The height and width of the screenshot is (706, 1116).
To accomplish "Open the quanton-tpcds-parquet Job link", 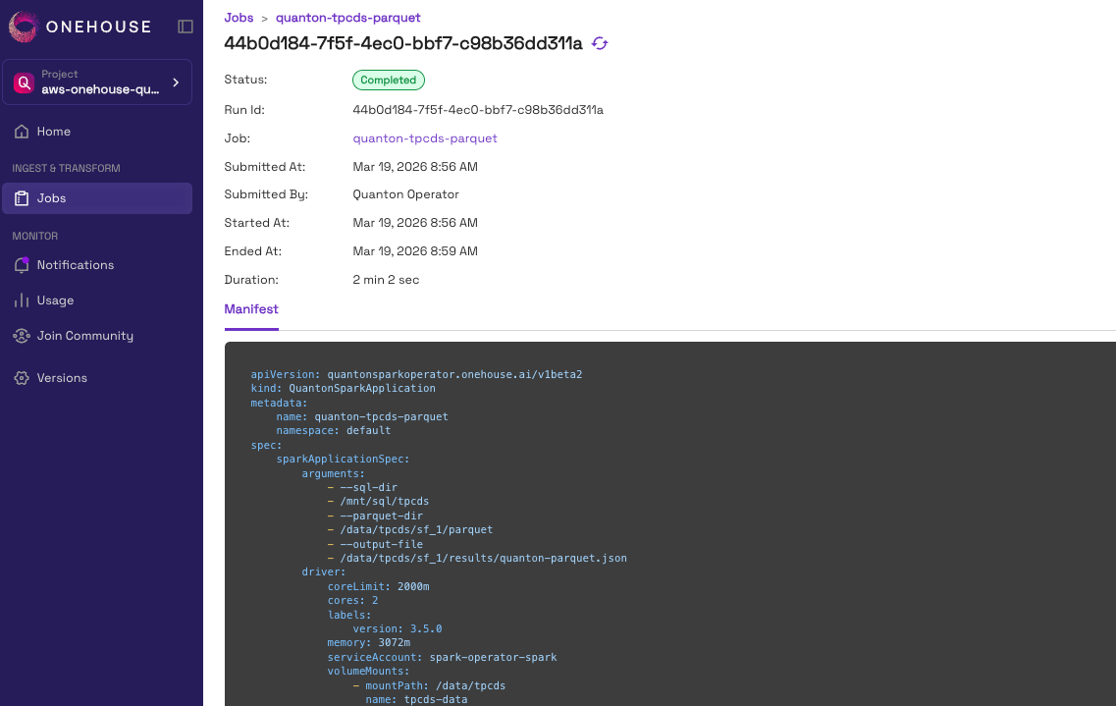I will (x=425, y=138).
